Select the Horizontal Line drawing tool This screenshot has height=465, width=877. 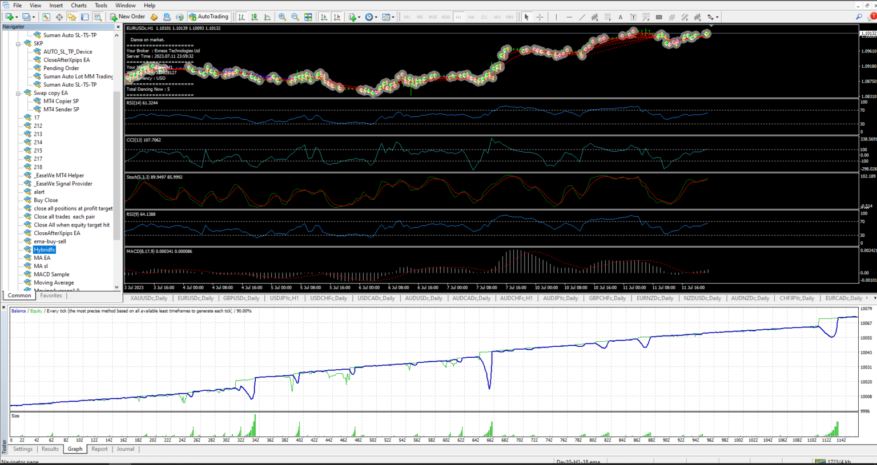click(569, 17)
